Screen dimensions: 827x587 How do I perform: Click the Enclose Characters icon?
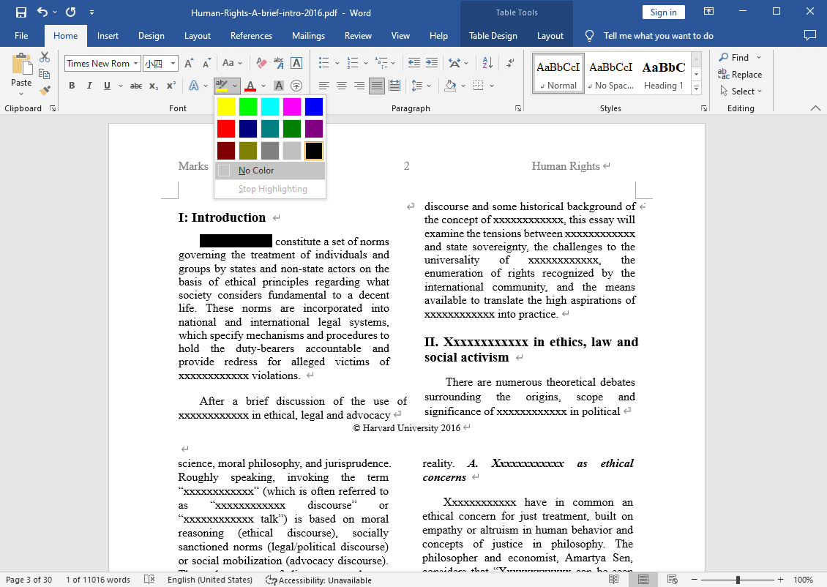(296, 86)
